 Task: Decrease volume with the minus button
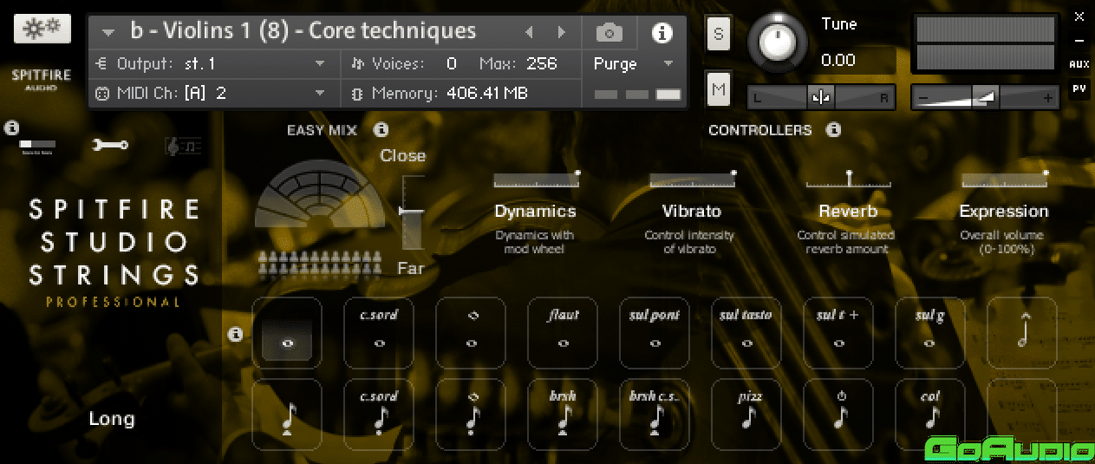[x=923, y=98]
